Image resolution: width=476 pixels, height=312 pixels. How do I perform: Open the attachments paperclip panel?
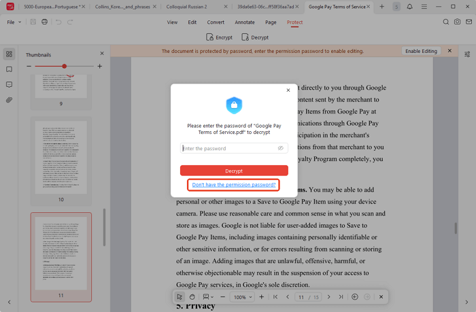(9, 100)
